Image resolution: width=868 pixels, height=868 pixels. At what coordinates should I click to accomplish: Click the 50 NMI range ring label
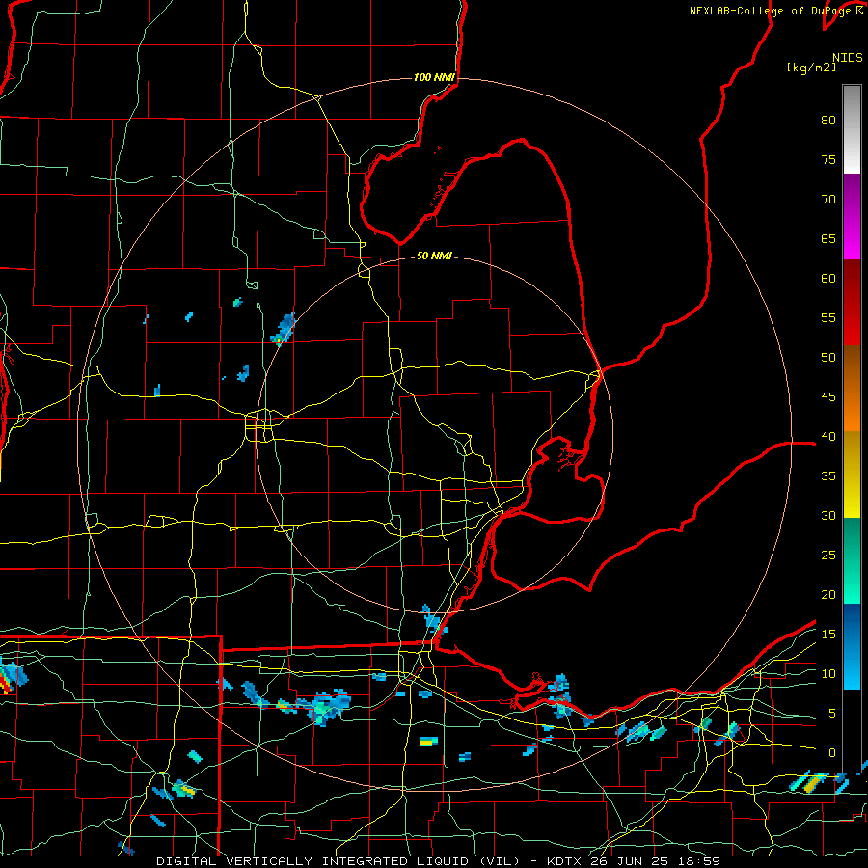pyautogui.click(x=434, y=256)
